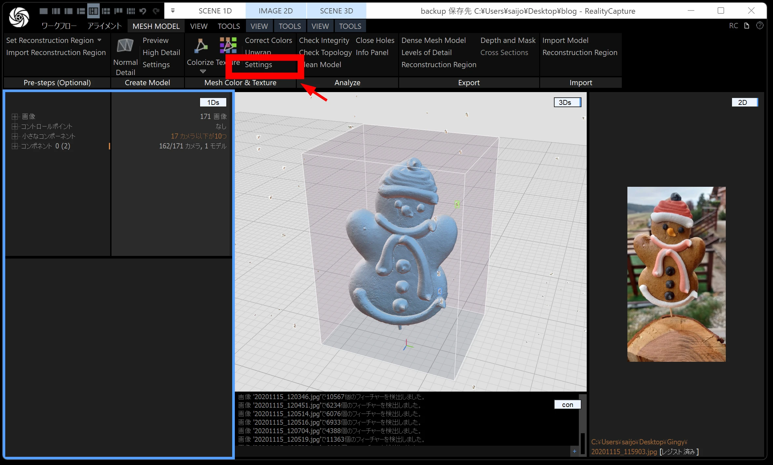Click the undo arrow icon
The image size is (773, 465).
coord(143,11)
